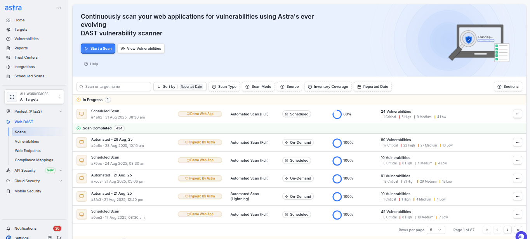The height and width of the screenshot is (239, 530).
Task: Click Start a Scan button
Action: [98, 49]
